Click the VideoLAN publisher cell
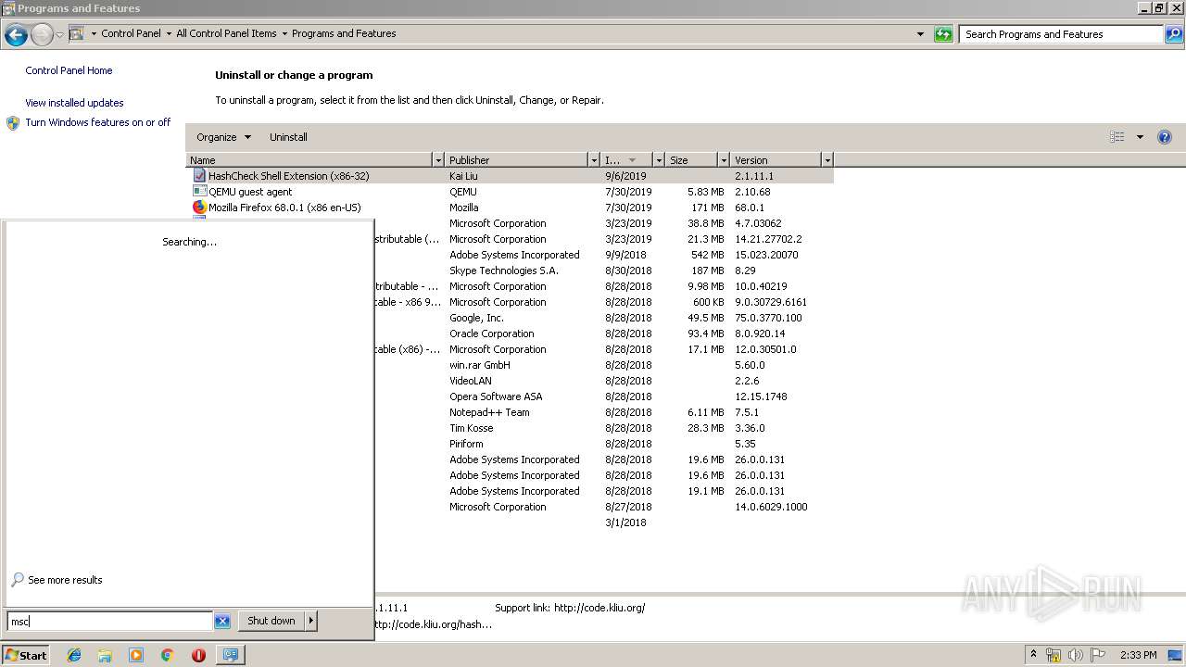The width and height of the screenshot is (1186, 667). point(471,381)
